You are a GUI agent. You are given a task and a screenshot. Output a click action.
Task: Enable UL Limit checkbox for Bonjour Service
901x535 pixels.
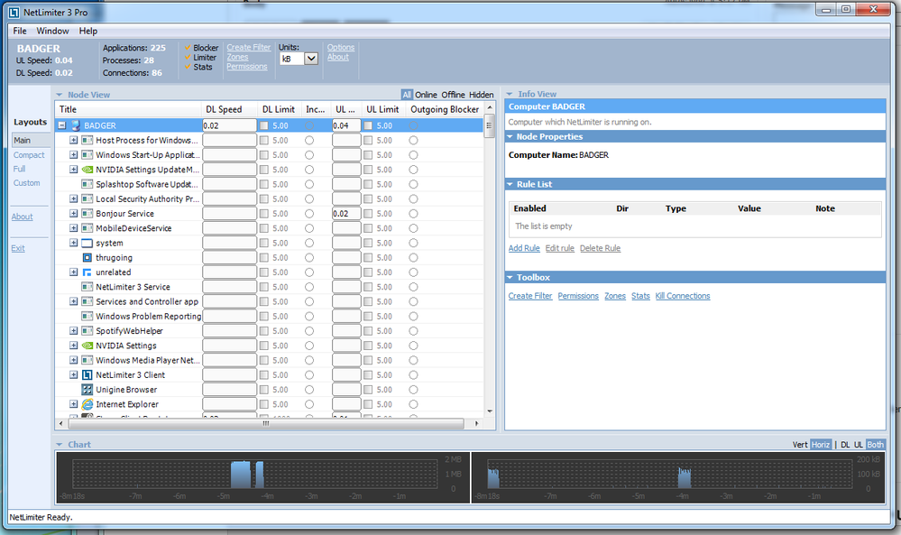(x=368, y=214)
